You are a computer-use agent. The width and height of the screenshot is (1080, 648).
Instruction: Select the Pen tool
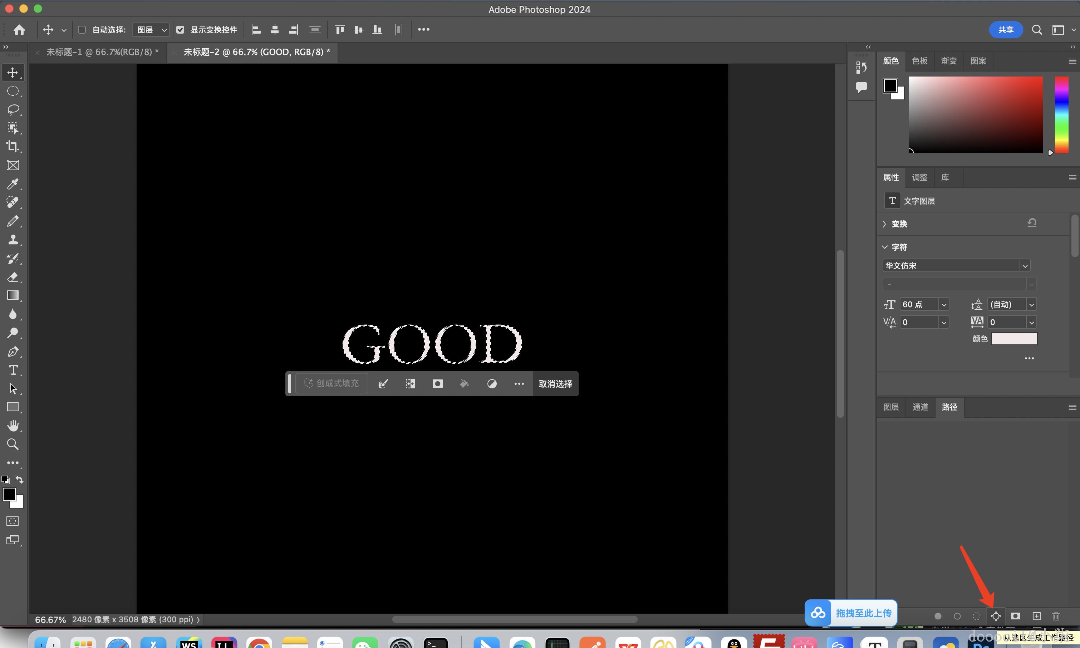tap(13, 352)
